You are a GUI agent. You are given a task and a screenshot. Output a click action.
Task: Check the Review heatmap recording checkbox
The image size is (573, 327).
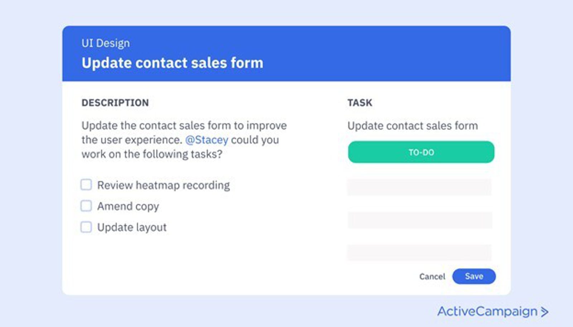click(x=86, y=185)
